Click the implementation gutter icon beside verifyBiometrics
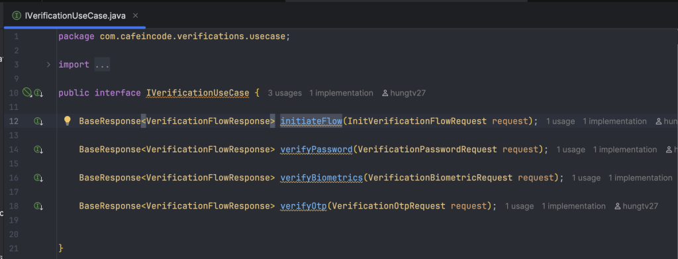This screenshot has height=259, width=678. [x=38, y=178]
